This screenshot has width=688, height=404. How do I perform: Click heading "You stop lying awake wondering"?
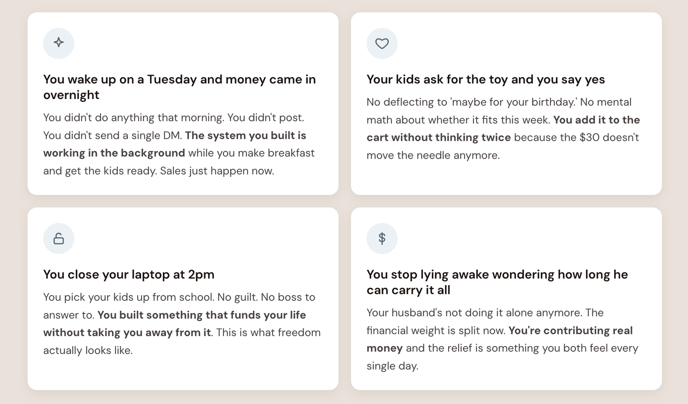pos(497,282)
